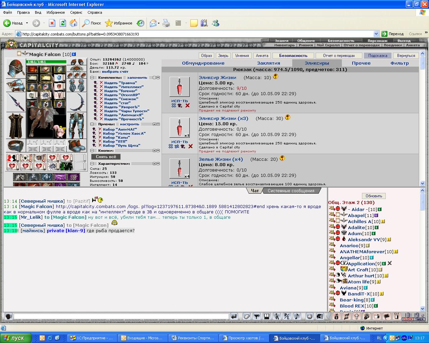Screen dimensions: 429x343
Task: Click the send message arrow in chat bar
Action: (234, 316)
